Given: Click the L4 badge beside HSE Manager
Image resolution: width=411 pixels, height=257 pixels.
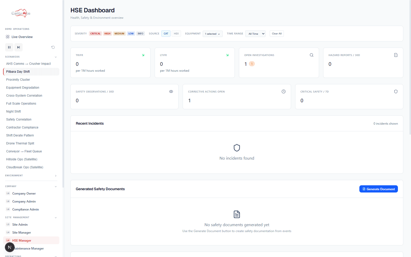Looking at the screenshot, I should (8, 240).
